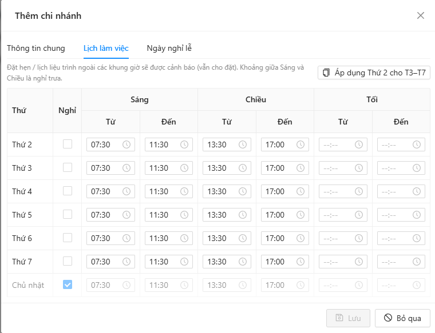Viewport: 435px width, 333px height.
Task: Focus empty Thứ 3 Tối Đến time field
Action: (401, 168)
